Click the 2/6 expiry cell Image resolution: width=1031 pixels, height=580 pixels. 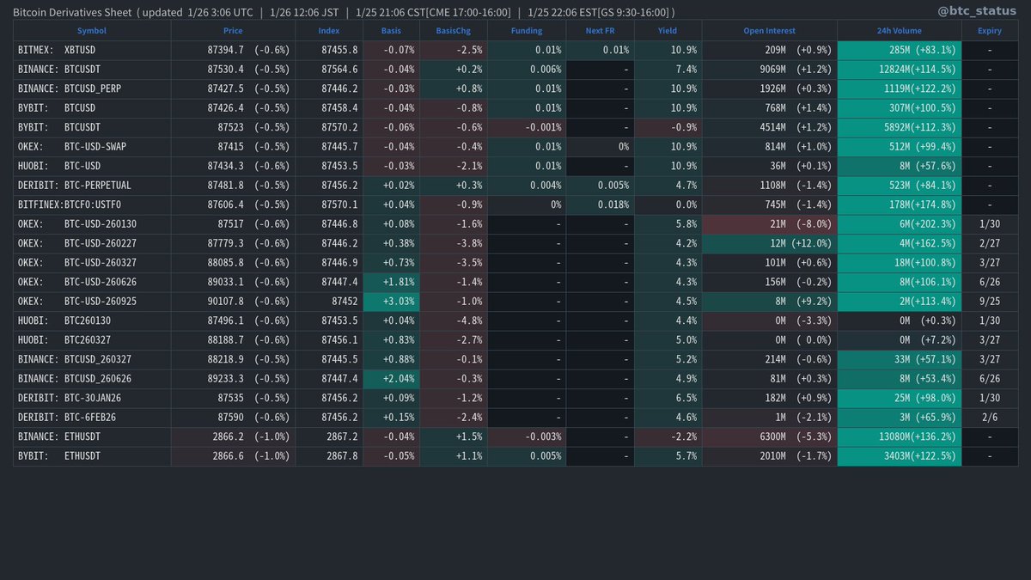tap(990, 416)
